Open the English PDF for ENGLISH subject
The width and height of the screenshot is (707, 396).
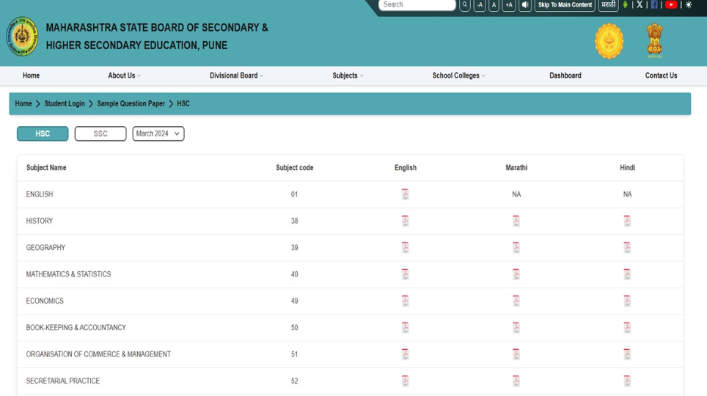[405, 194]
